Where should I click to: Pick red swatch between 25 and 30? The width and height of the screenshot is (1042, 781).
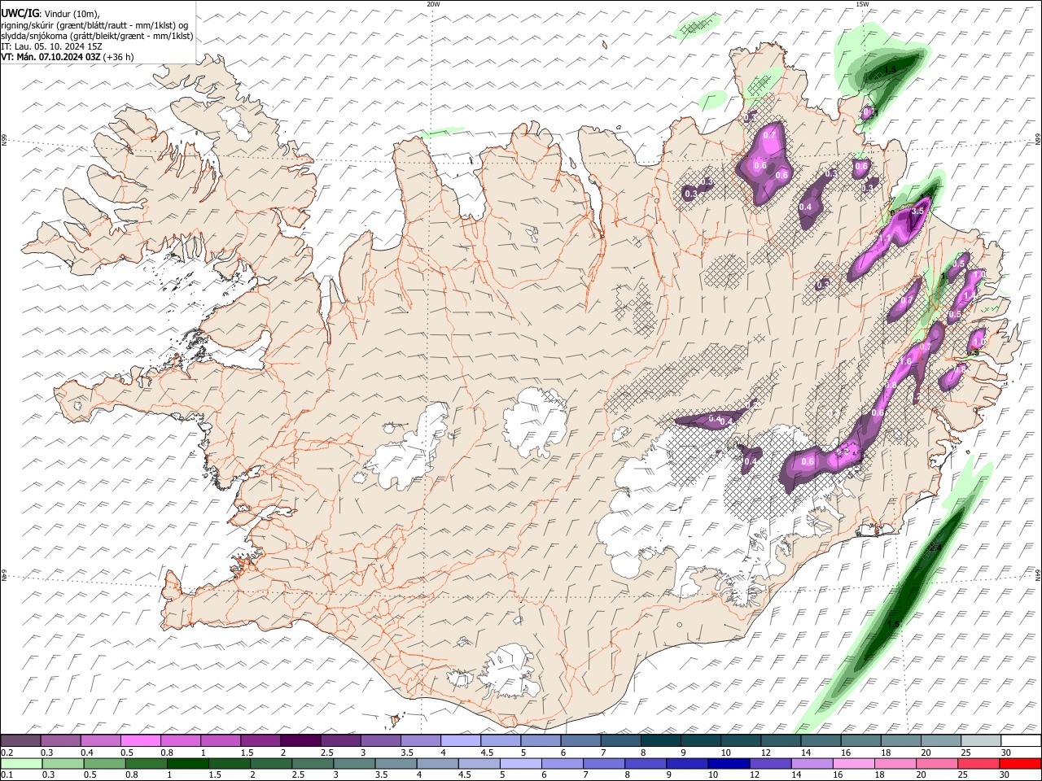979,763
